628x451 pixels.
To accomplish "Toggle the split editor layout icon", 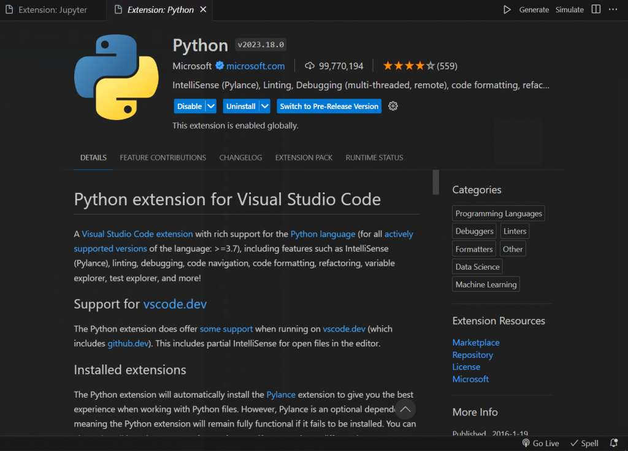I will [596, 10].
